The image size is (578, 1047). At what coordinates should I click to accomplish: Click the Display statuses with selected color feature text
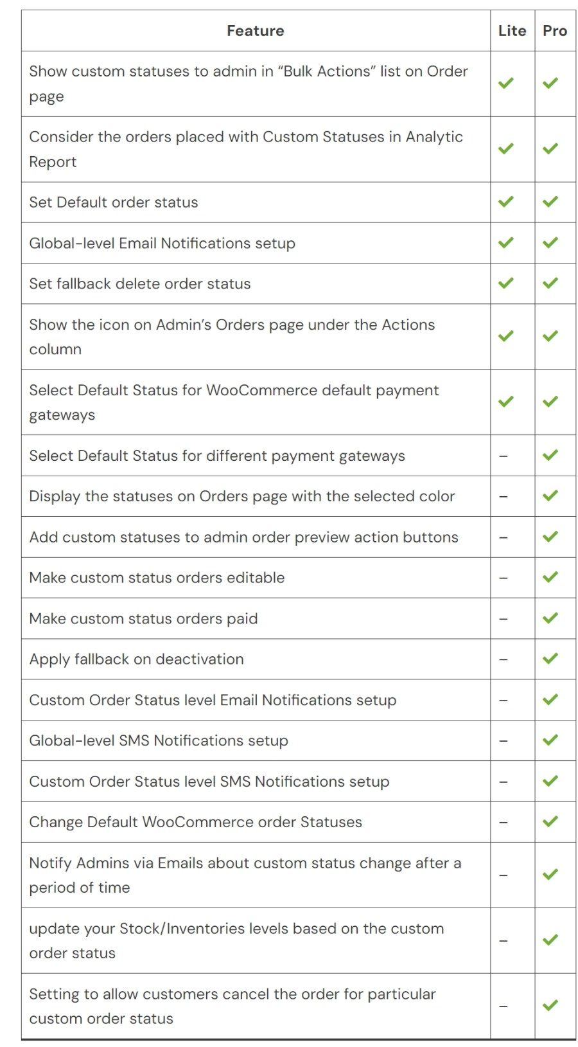coord(242,496)
